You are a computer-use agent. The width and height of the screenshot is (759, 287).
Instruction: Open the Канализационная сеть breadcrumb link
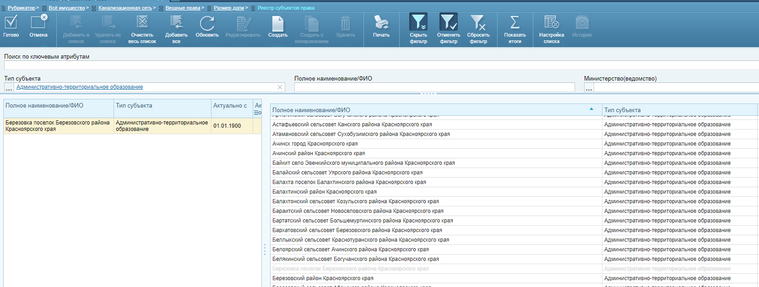click(x=125, y=8)
